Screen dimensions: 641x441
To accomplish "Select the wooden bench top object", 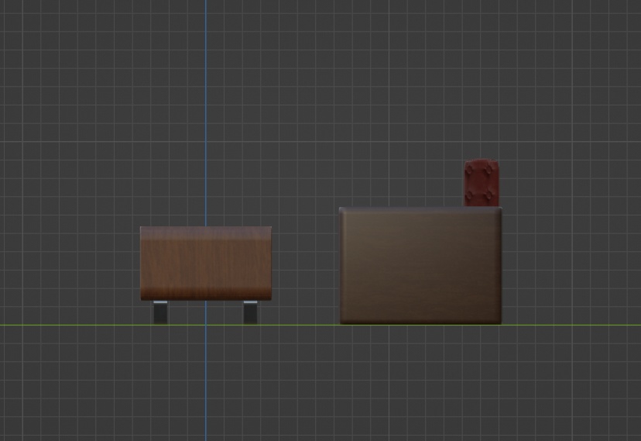I will click(x=206, y=264).
